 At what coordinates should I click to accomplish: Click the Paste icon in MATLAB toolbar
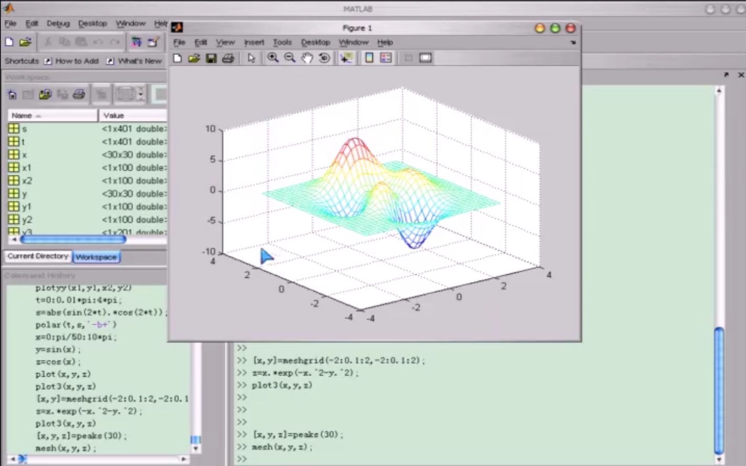[81, 42]
